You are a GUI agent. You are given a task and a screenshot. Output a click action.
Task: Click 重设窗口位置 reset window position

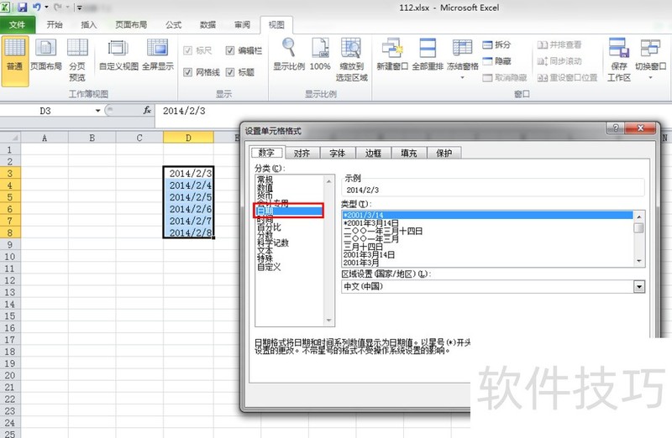click(567, 77)
